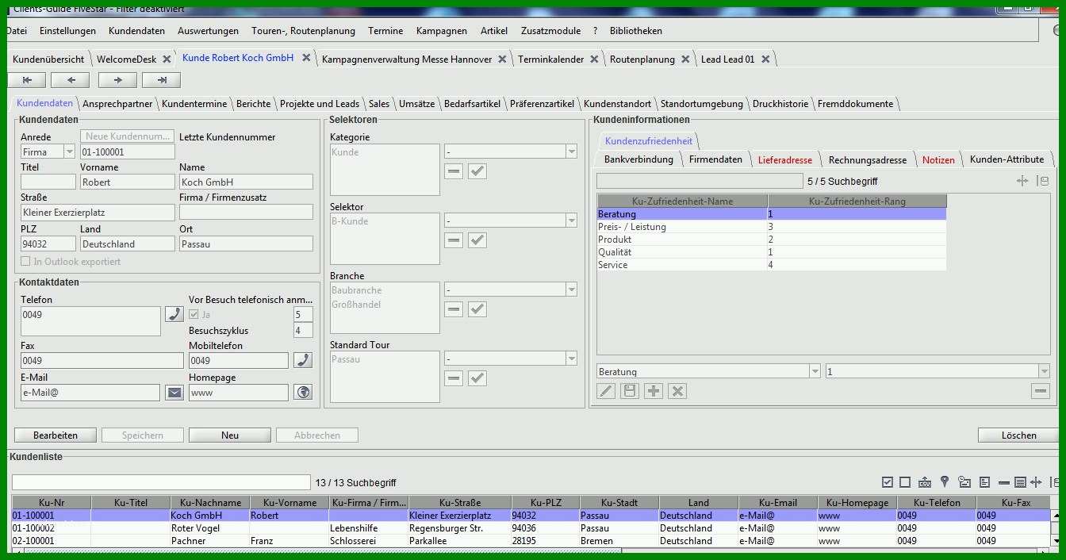Click the Neu button

point(230,435)
